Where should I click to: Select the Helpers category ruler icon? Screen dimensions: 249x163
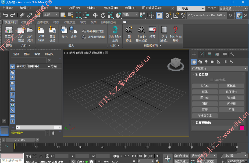tap(219, 62)
